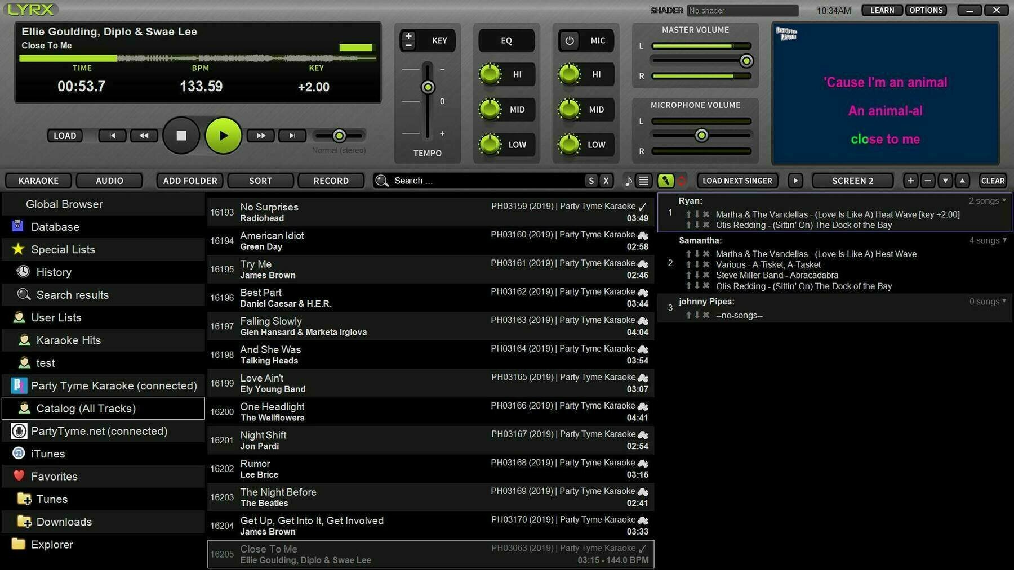Open the Karaoke Hits user list
Viewport: 1014px width, 570px height.
tap(69, 340)
